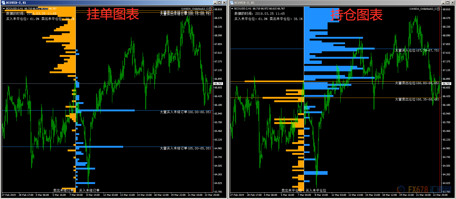Click 买入未平仓位: 61.9% text in left chart
The image size is (456, 199).
(23, 19)
